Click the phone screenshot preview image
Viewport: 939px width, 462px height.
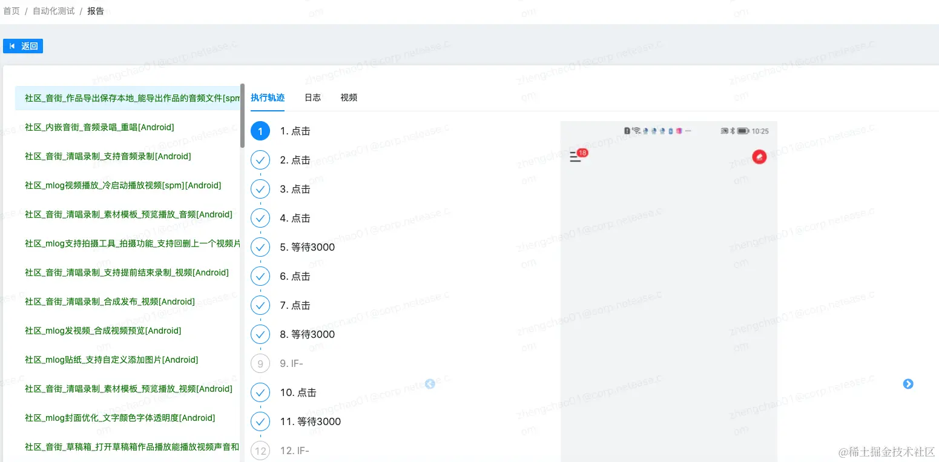(x=668, y=291)
